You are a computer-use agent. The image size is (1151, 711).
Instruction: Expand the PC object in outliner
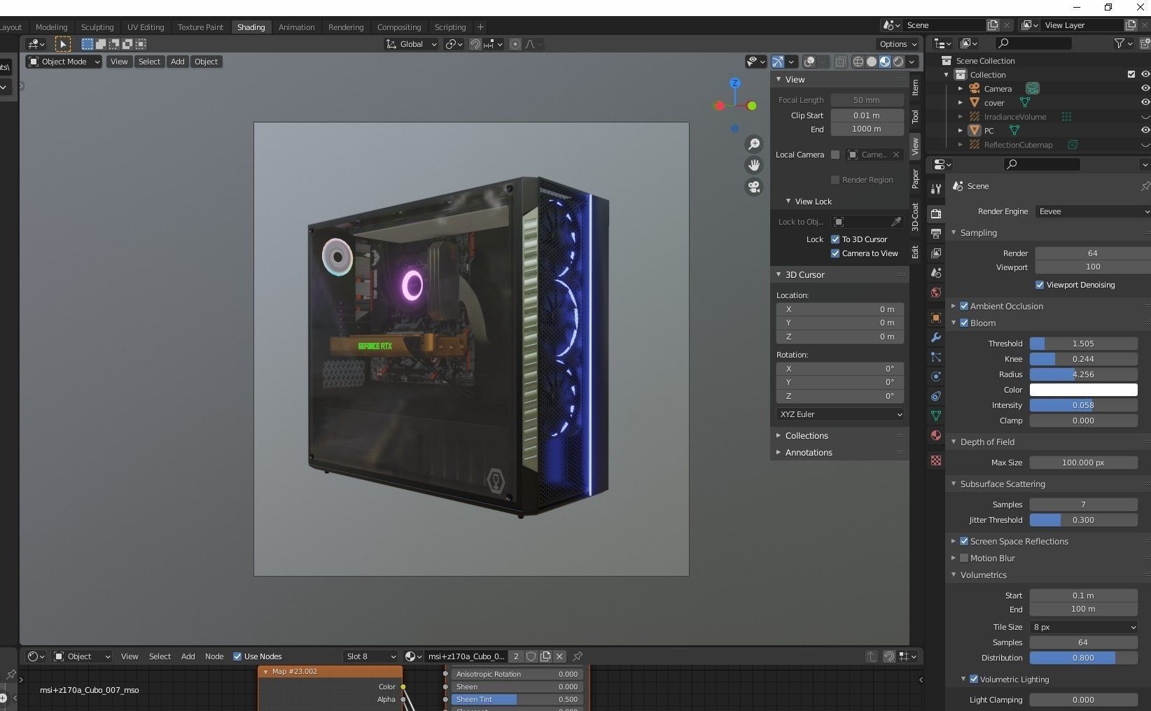[x=961, y=130]
